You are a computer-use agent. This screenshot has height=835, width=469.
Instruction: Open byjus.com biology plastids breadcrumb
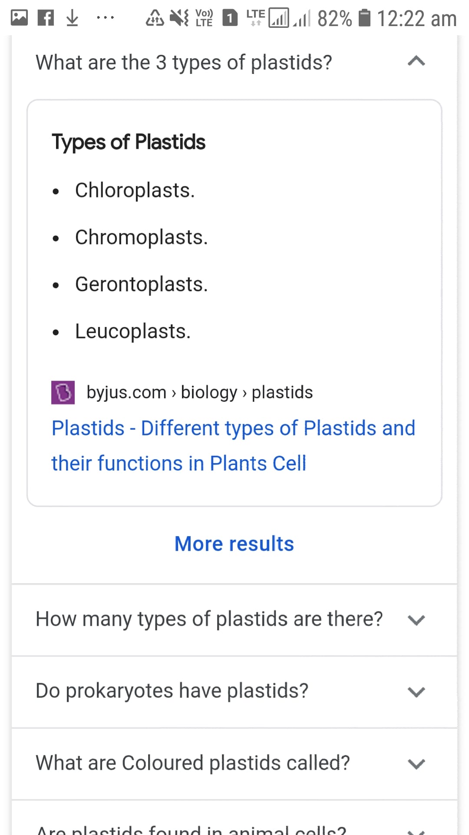(x=199, y=392)
